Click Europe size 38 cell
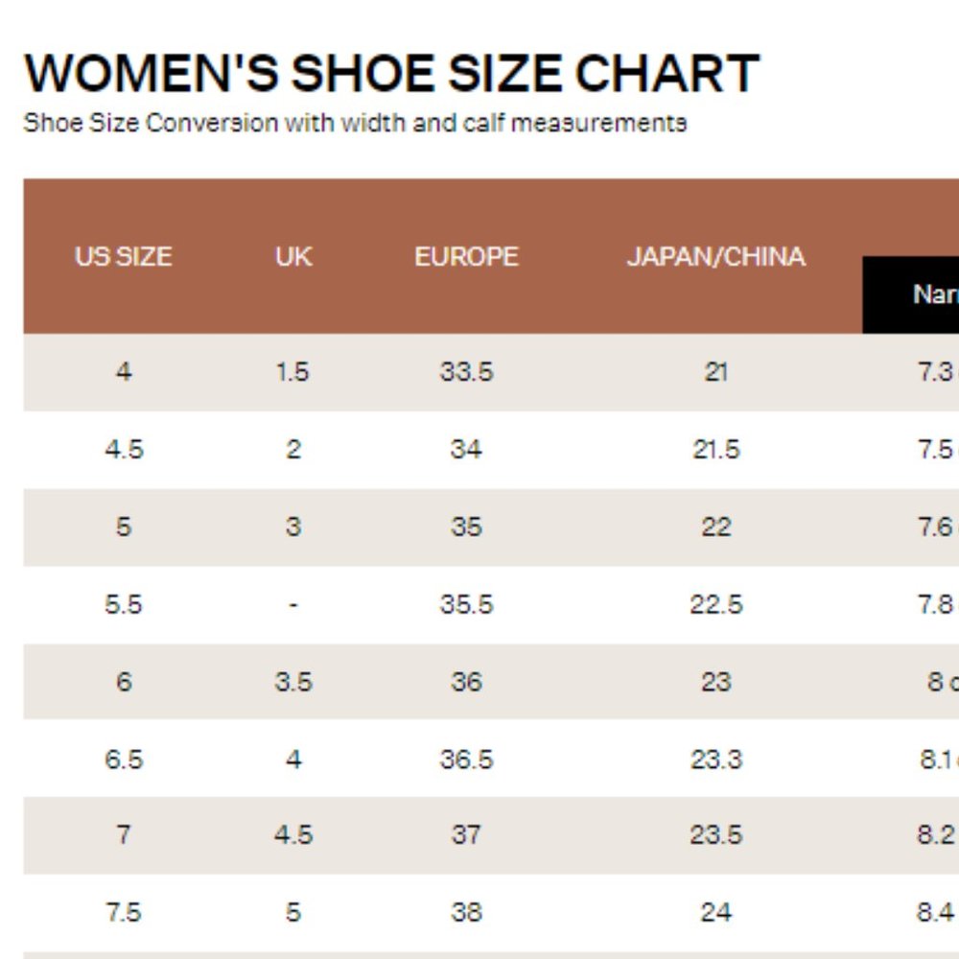Screen dimensions: 959x959 (x=466, y=913)
